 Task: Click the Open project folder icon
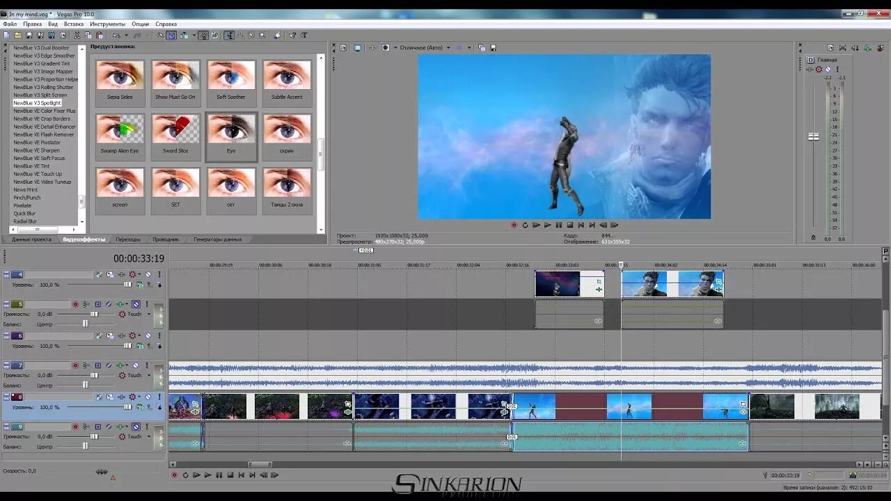click(x=17, y=35)
